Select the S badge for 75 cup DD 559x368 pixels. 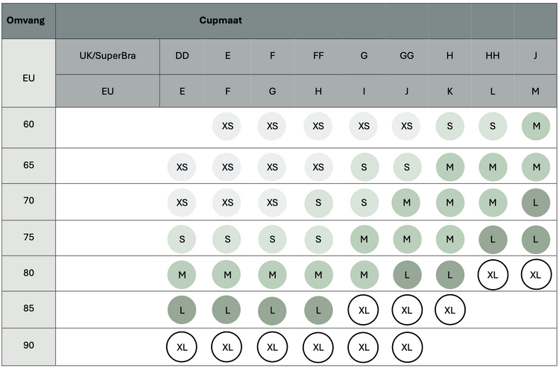click(x=182, y=238)
